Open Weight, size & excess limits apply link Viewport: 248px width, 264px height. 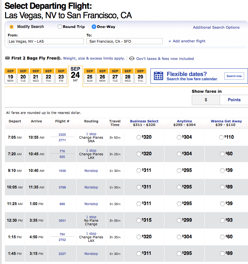click(x=94, y=58)
